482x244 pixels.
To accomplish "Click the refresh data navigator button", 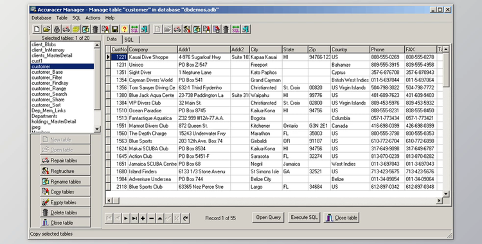I will (x=185, y=218).
